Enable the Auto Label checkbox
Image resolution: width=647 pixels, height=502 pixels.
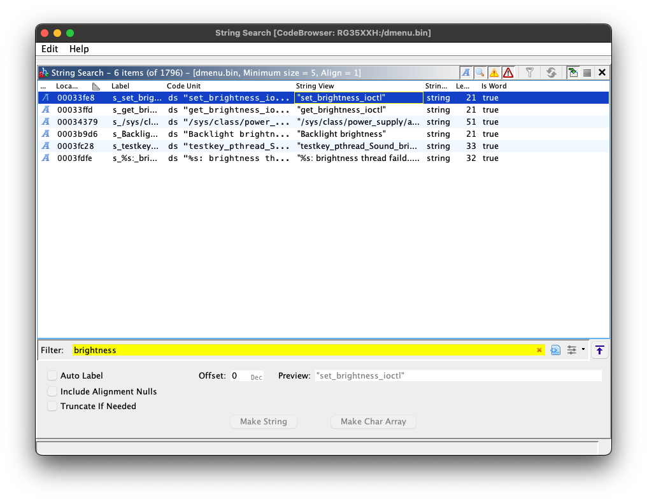[52, 375]
